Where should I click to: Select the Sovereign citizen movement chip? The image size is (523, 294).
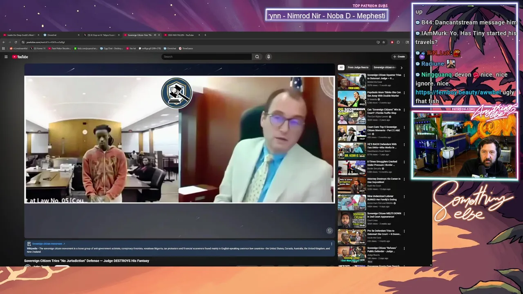pos(385,67)
